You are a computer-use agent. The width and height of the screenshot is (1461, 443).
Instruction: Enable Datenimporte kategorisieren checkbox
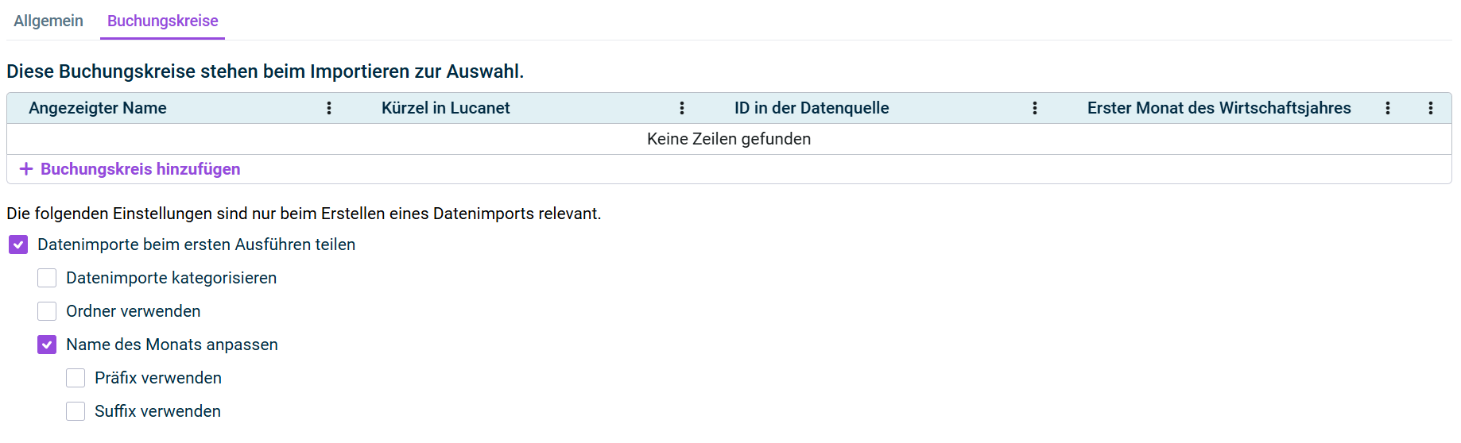click(47, 278)
